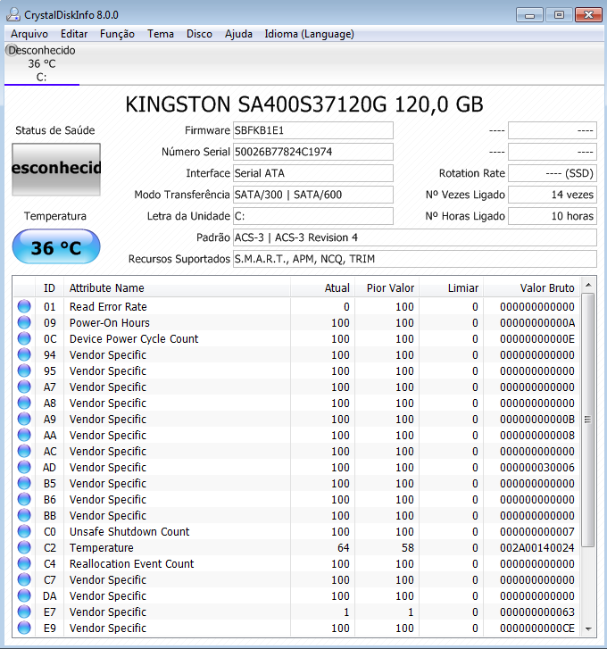Screen dimensions: 607x649
Task: Click the Attribute Name column header
Action: [x=177, y=287]
